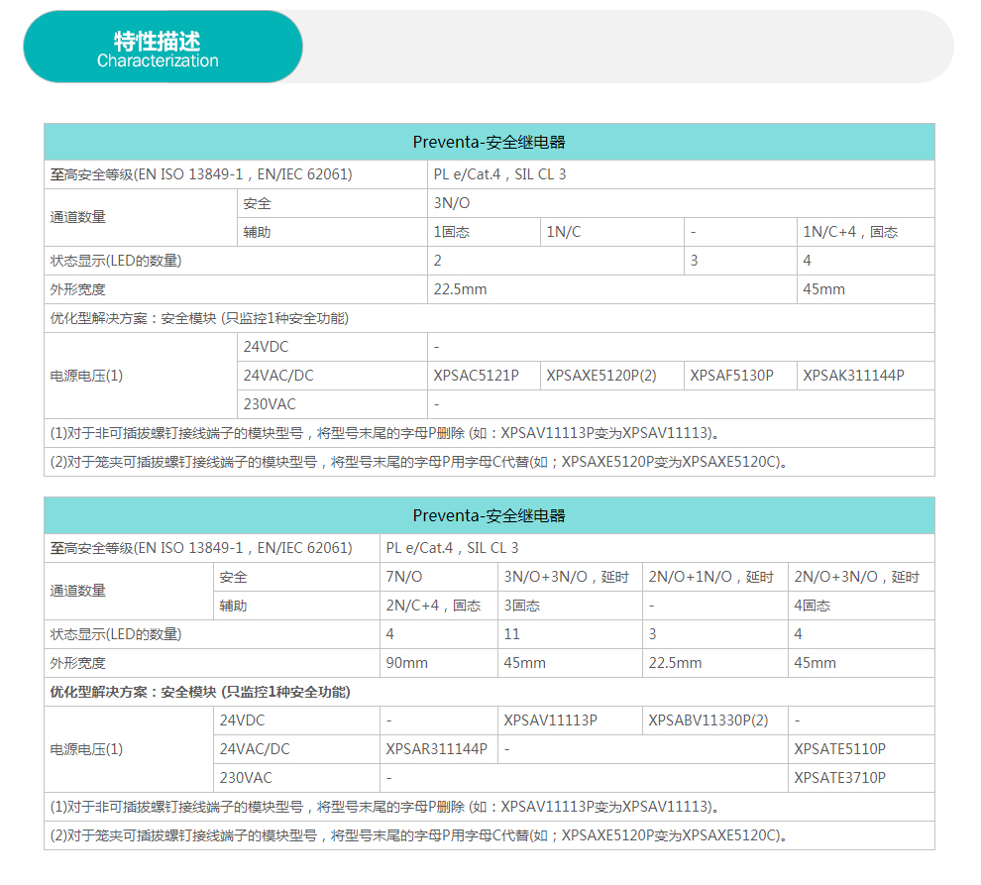The height and width of the screenshot is (885, 981).
Task: Click the 45mm width cell in first table
Action: tap(866, 289)
